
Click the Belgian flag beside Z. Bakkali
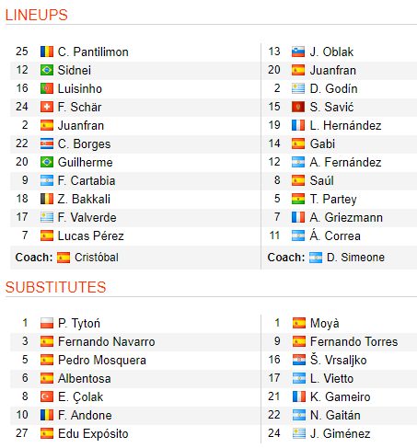(47, 199)
